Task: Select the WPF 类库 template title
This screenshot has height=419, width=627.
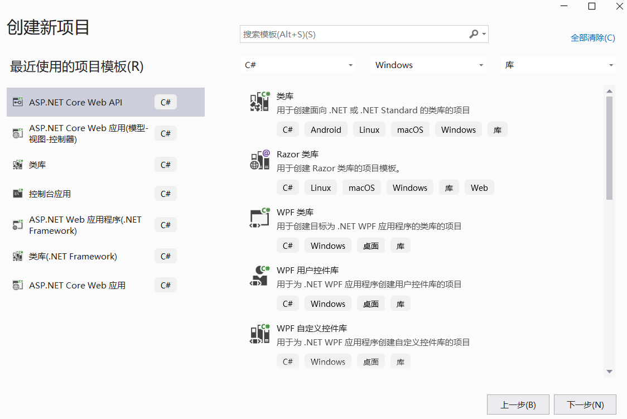Action: pos(295,213)
